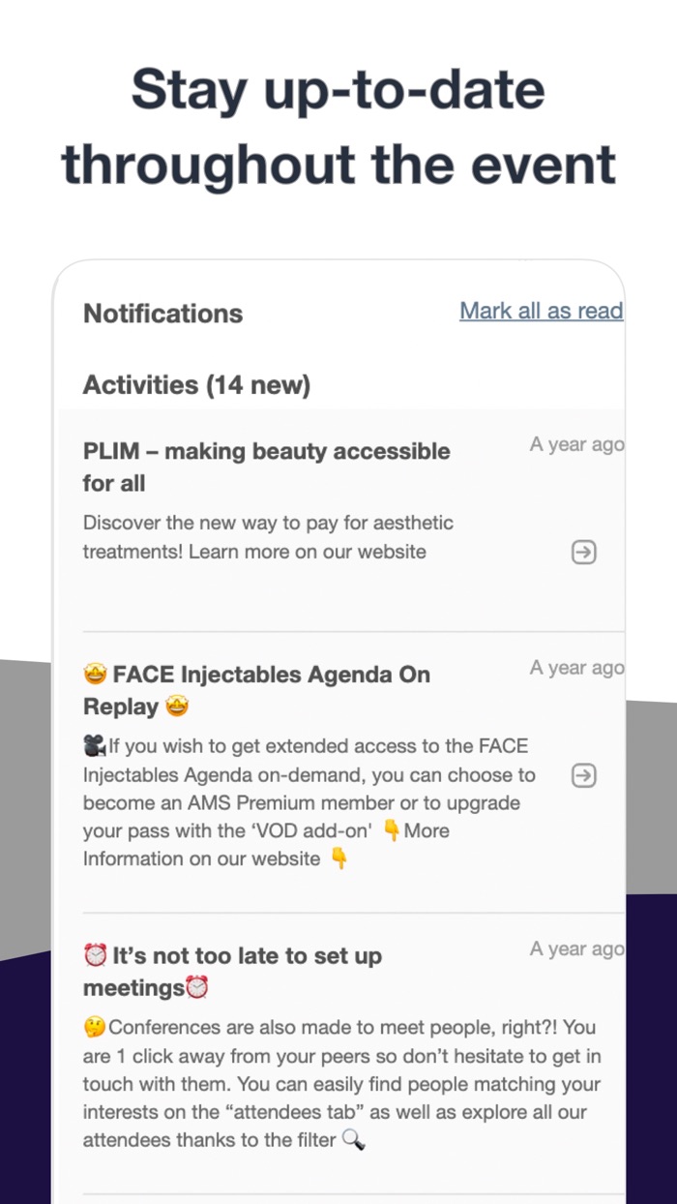Click the 'Stay up-to-date throughout the event' heading
The height and width of the screenshot is (1204, 677).
pyautogui.click(x=338, y=127)
